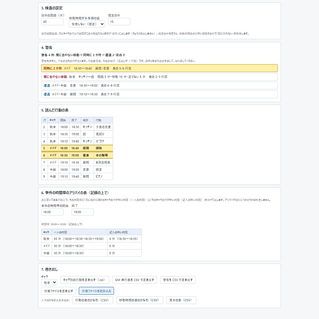Click the 庭 location cell
Viewport: 319px width, 319px height.
point(87,134)
